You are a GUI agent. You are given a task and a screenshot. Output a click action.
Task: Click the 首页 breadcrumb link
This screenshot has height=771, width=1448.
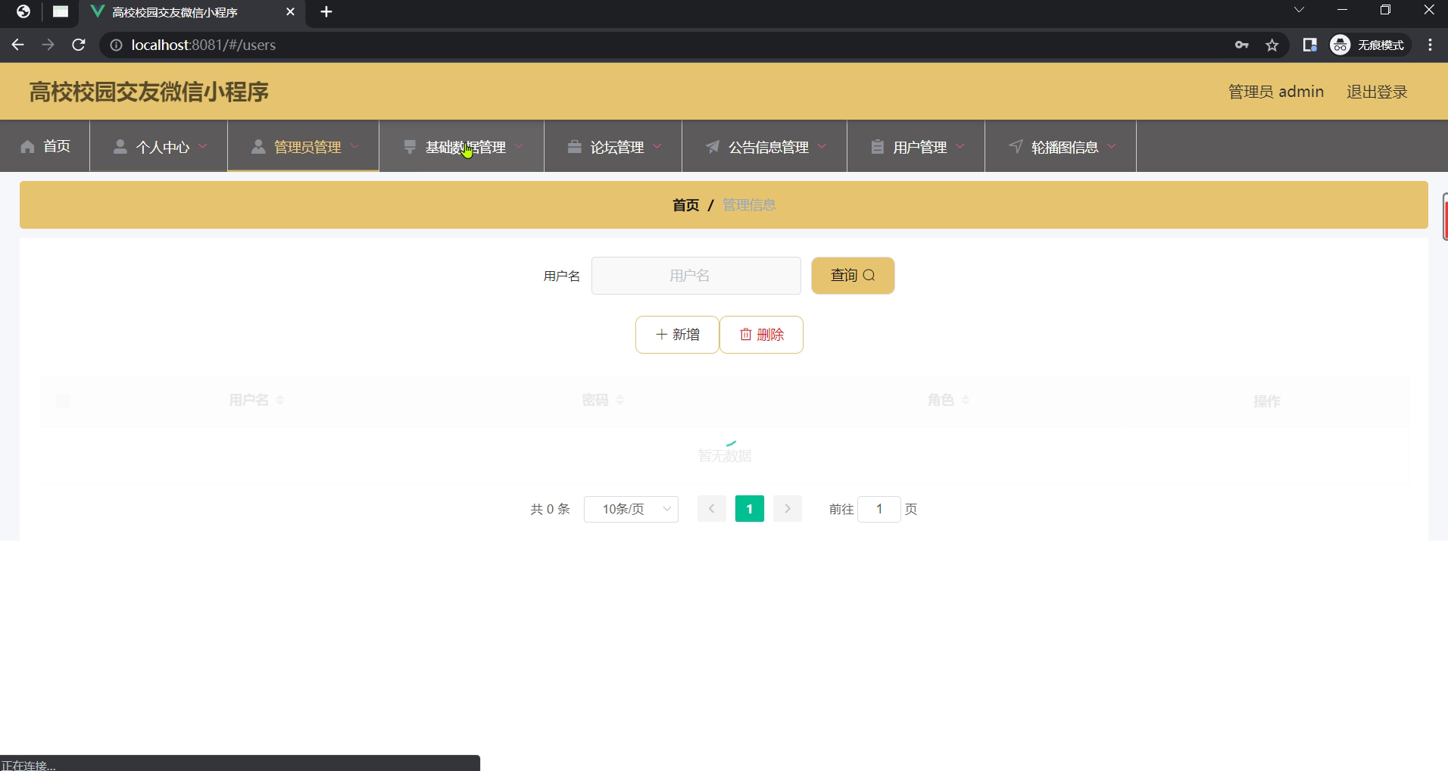686,204
